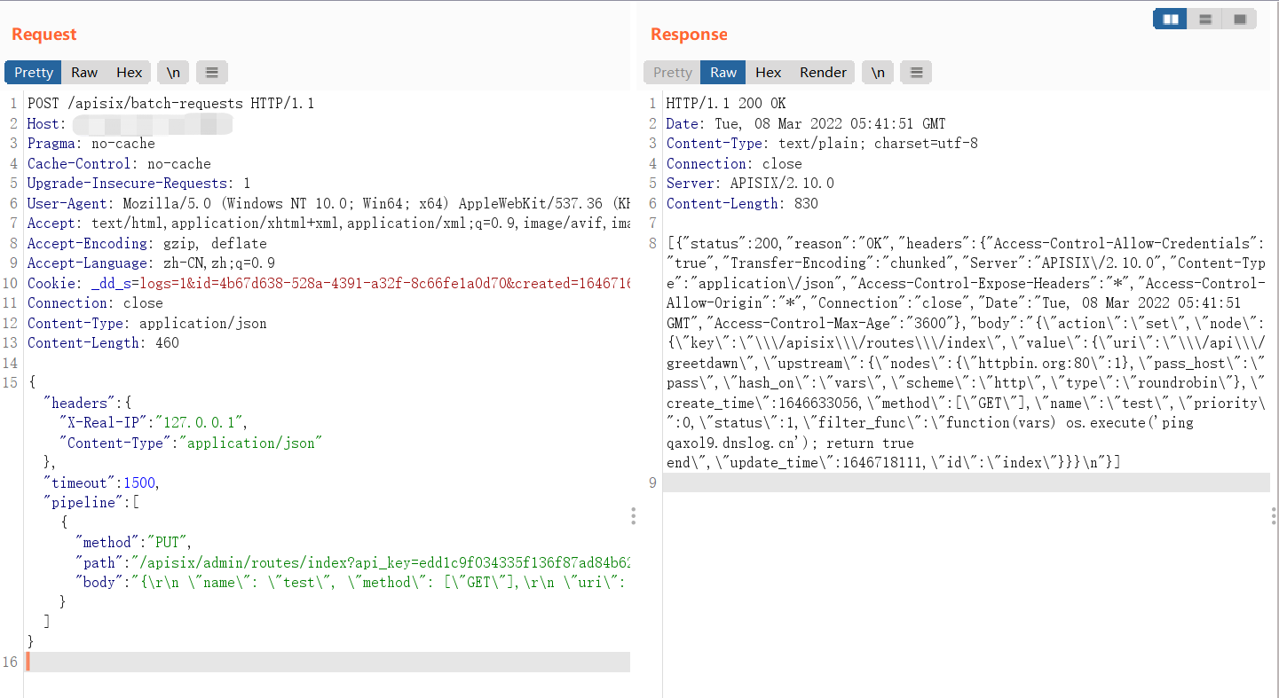This screenshot has height=698, width=1279.
Task: Click the Date: Tue, 08 Mar 2022 line
Action: coord(806,124)
